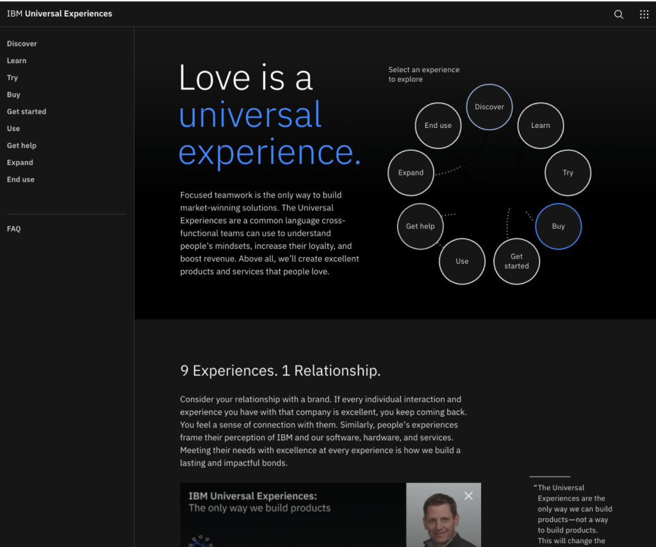Select End use in left navigation
The image size is (656, 547).
(20, 179)
